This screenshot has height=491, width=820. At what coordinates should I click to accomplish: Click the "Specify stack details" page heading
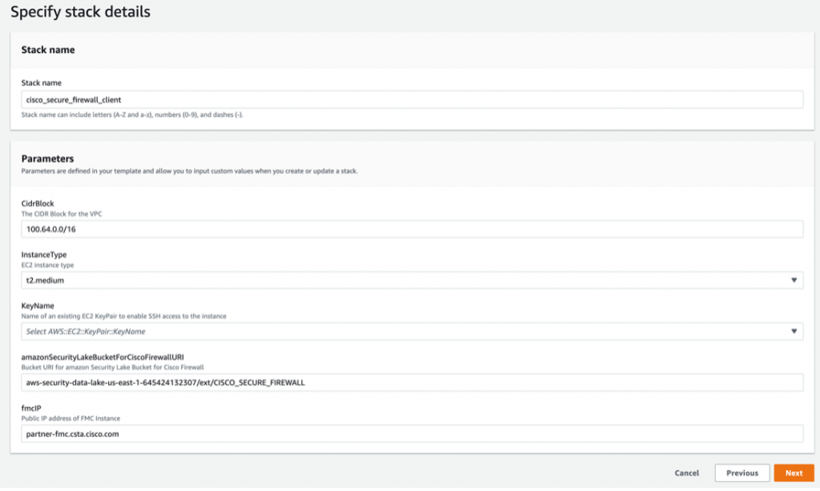click(x=80, y=12)
